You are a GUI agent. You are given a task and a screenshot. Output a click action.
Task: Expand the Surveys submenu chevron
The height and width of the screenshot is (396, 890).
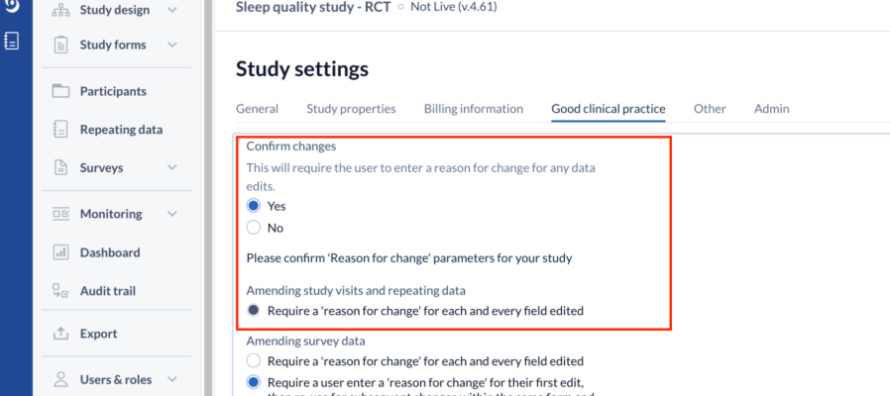click(172, 168)
